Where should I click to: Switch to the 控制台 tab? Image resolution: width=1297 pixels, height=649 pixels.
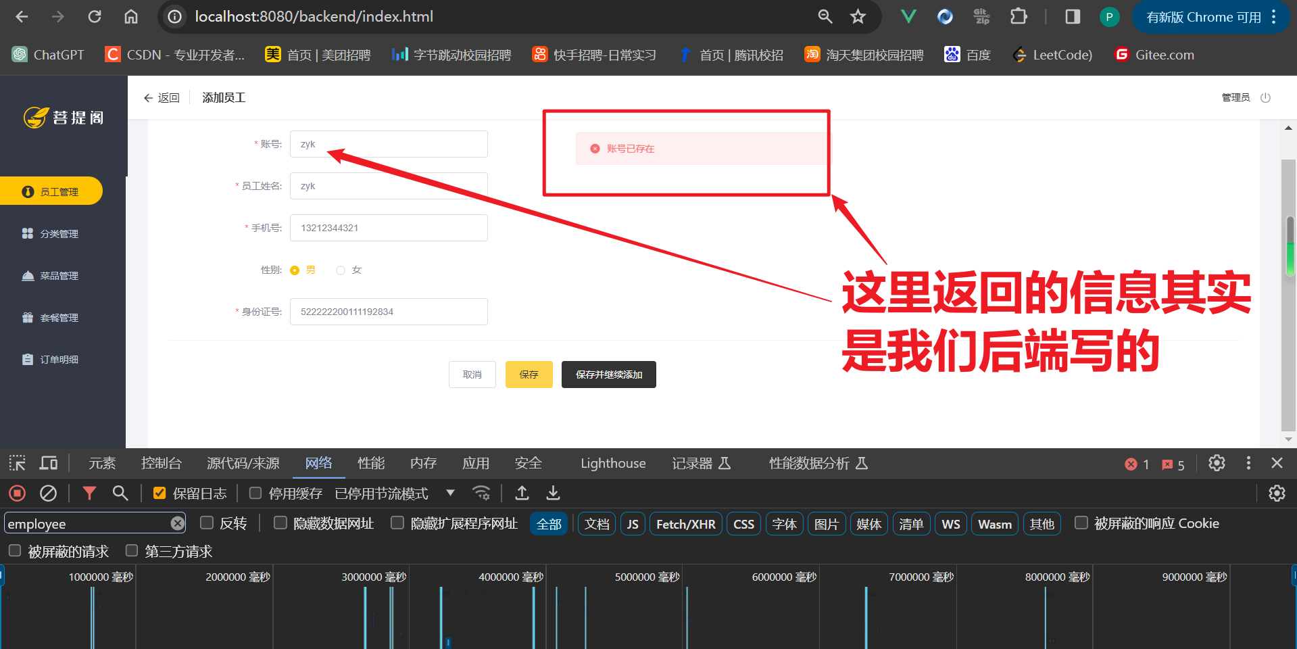[162, 463]
